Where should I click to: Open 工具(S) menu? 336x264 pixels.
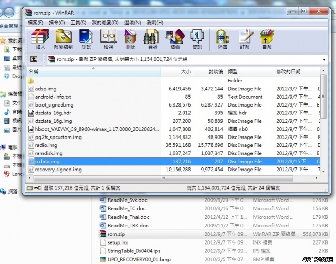click(78, 23)
